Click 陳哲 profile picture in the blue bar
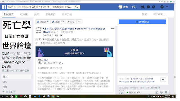 (120, 7)
